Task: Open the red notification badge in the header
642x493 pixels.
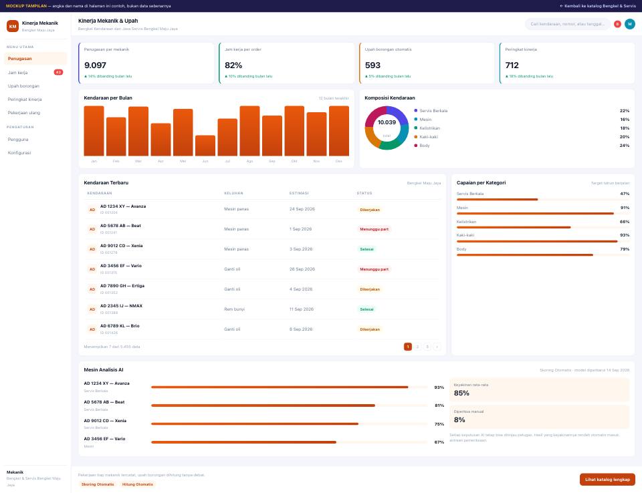Action: [617, 24]
